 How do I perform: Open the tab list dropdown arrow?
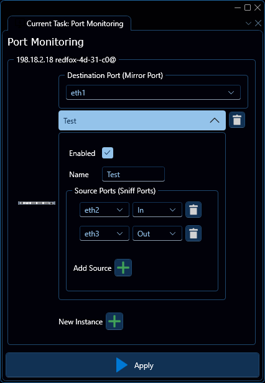pyautogui.click(x=248, y=24)
